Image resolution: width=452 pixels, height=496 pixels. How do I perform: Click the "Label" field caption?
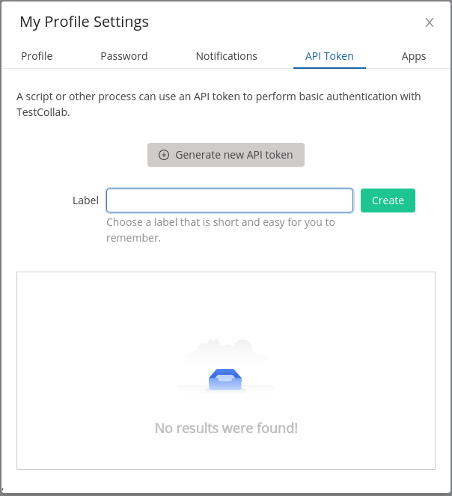(x=85, y=200)
